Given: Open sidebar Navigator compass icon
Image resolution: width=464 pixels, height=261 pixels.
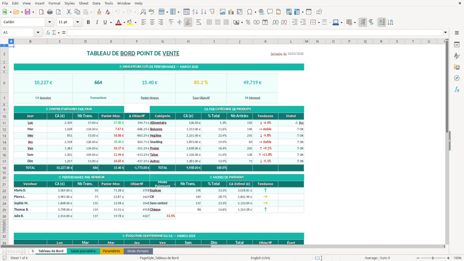Looking at the screenshot, I should coord(457,78).
